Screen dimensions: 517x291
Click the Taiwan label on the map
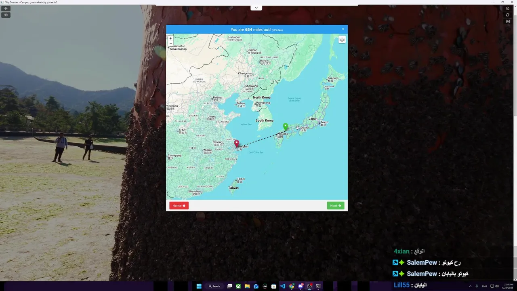click(x=233, y=188)
